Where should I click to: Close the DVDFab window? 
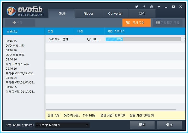pyautogui.click(x=181, y=7)
